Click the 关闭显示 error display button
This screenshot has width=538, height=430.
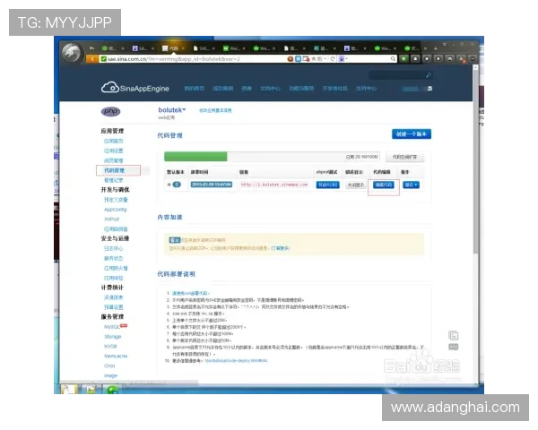click(355, 185)
